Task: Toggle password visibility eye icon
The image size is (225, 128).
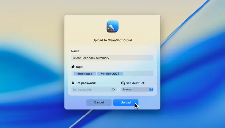Action: click(x=113, y=90)
